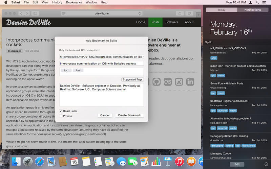
Task: Open Reminders from the Dock
Action: click(98, 162)
